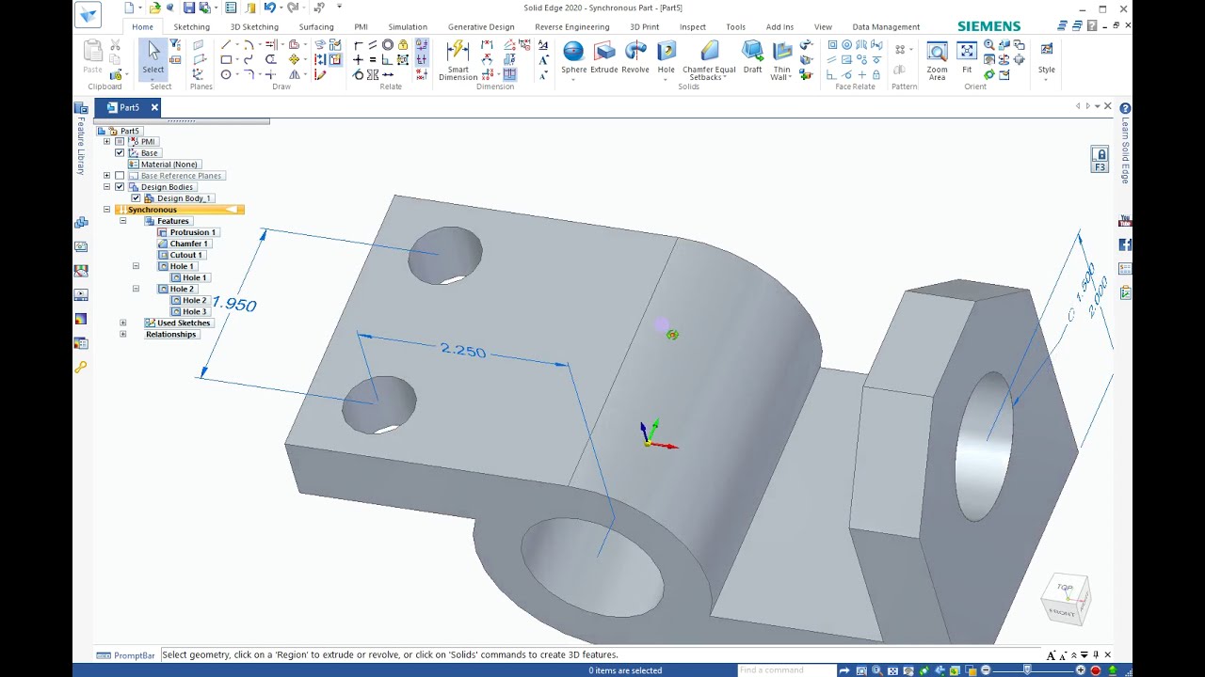Apply the Draft tool
The height and width of the screenshot is (677, 1205).
point(752,56)
